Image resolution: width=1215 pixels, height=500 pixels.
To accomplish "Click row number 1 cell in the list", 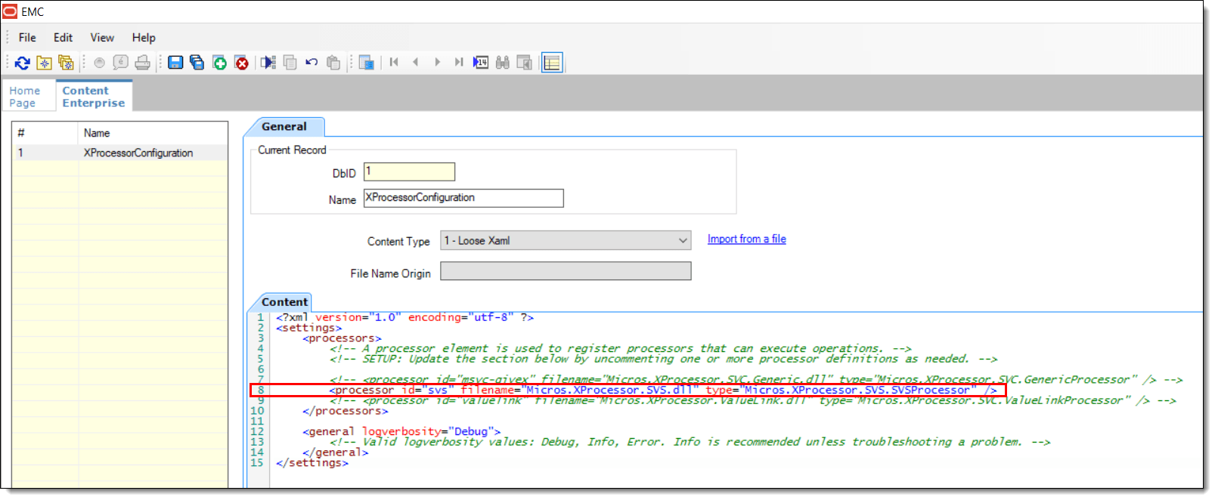I will [x=45, y=153].
